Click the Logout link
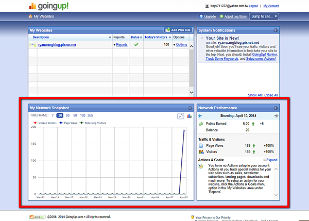This screenshot has width=309, height=221. point(253,6)
